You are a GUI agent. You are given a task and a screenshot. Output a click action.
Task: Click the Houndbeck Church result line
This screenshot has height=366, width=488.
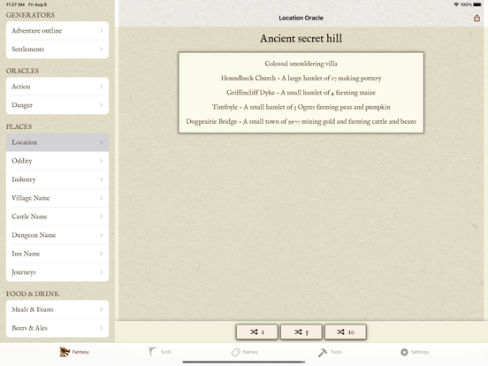click(301, 78)
